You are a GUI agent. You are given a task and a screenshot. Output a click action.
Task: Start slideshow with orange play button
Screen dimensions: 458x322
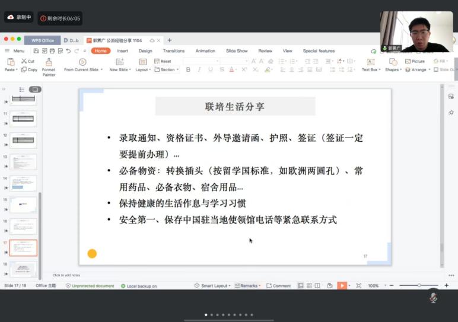click(342, 286)
